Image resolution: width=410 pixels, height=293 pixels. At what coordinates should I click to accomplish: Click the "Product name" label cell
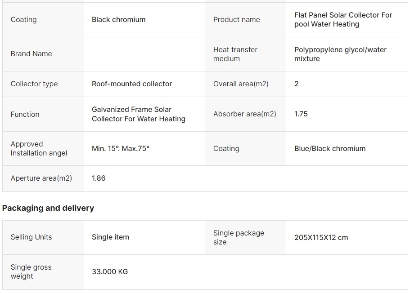coord(236,20)
